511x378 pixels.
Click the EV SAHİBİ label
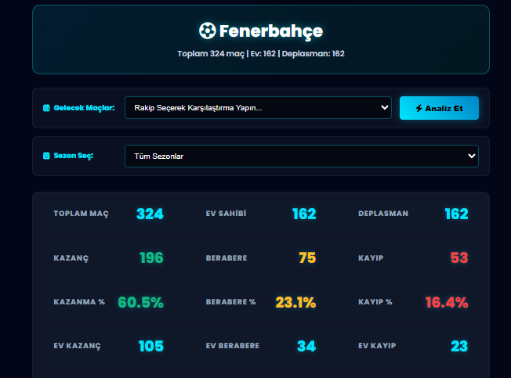(226, 214)
